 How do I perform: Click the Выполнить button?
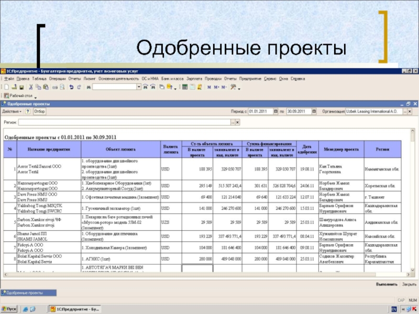(387, 284)
